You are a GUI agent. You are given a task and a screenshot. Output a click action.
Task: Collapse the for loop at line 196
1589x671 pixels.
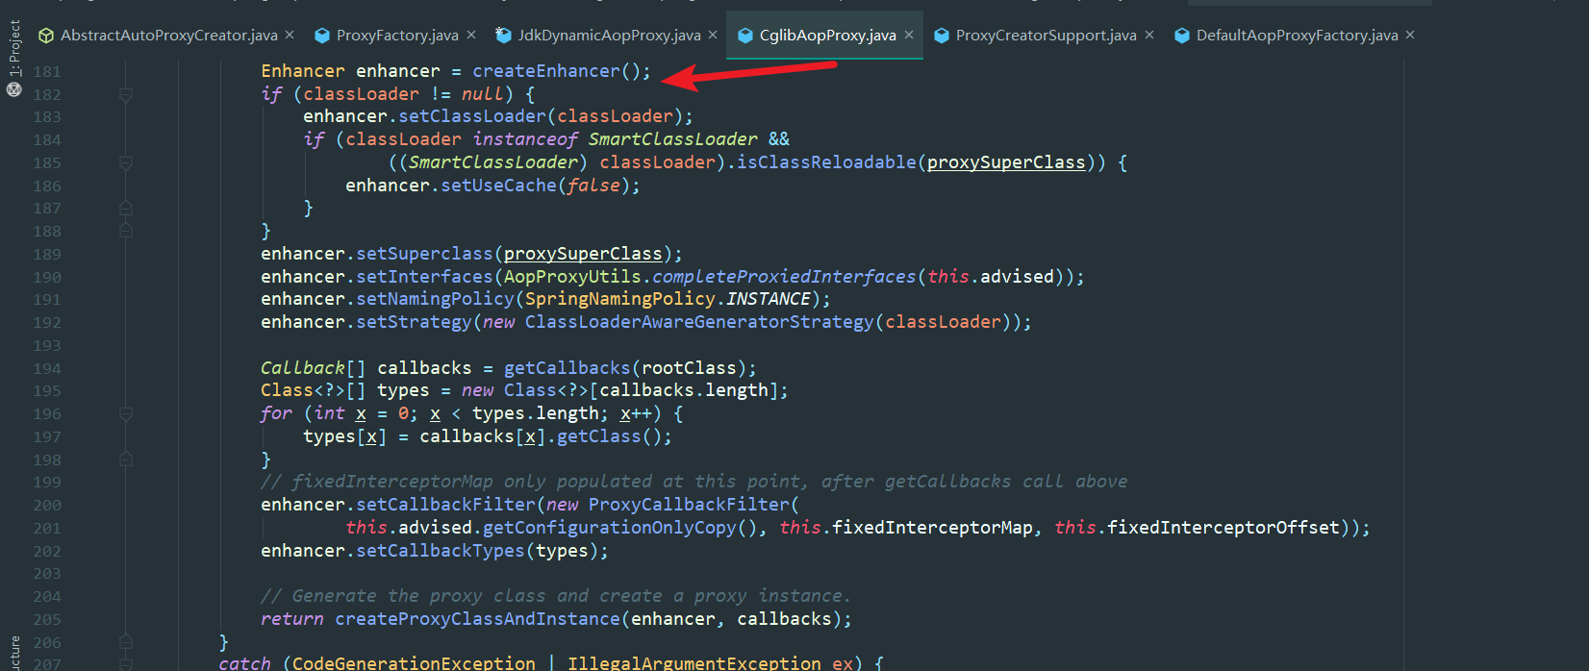126,413
